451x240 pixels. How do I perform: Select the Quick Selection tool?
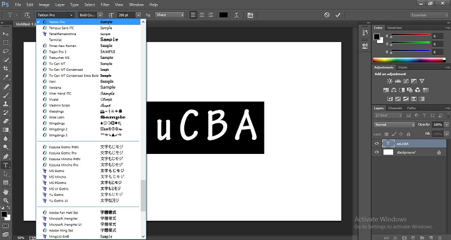coord(6,60)
